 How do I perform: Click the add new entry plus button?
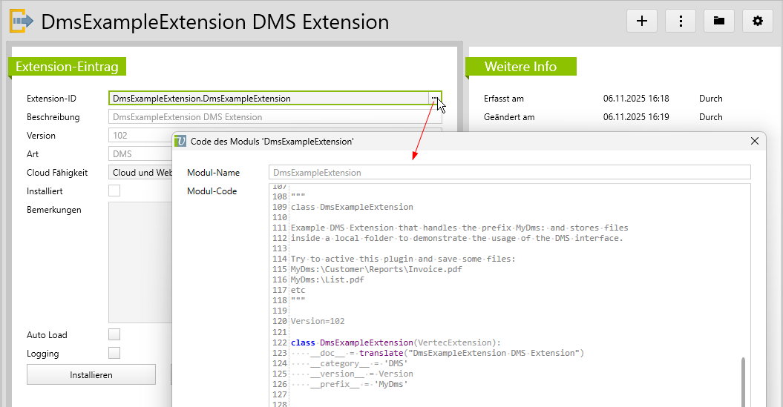tap(642, 21)
